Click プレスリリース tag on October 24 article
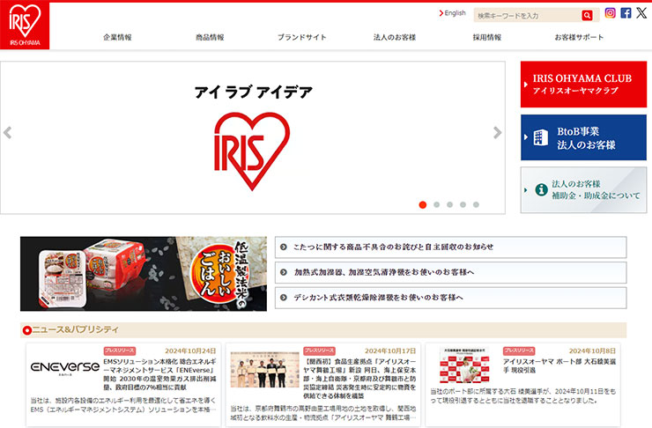Image resolution: width=652 pixels, height=428 pixels. tap(120, 351)
